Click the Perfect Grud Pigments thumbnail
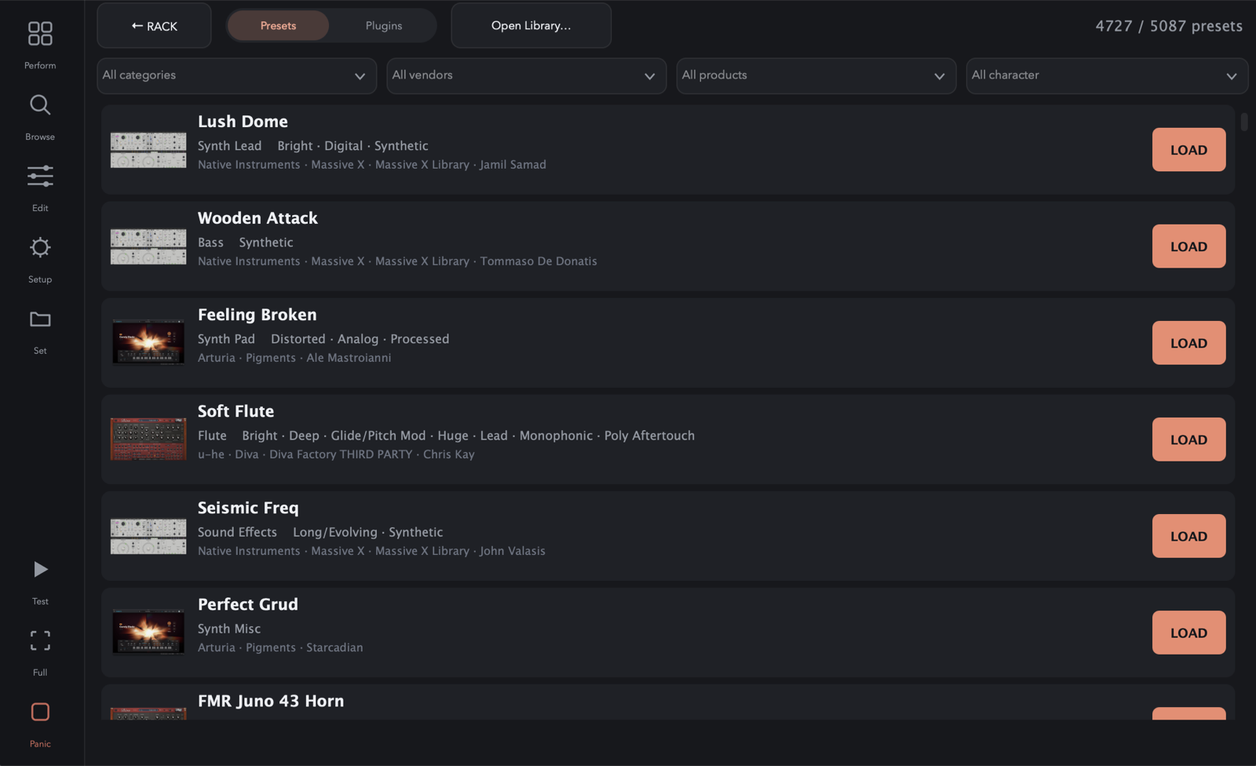This screenshot has height=766, width=1256. click(x=148, y=633)
